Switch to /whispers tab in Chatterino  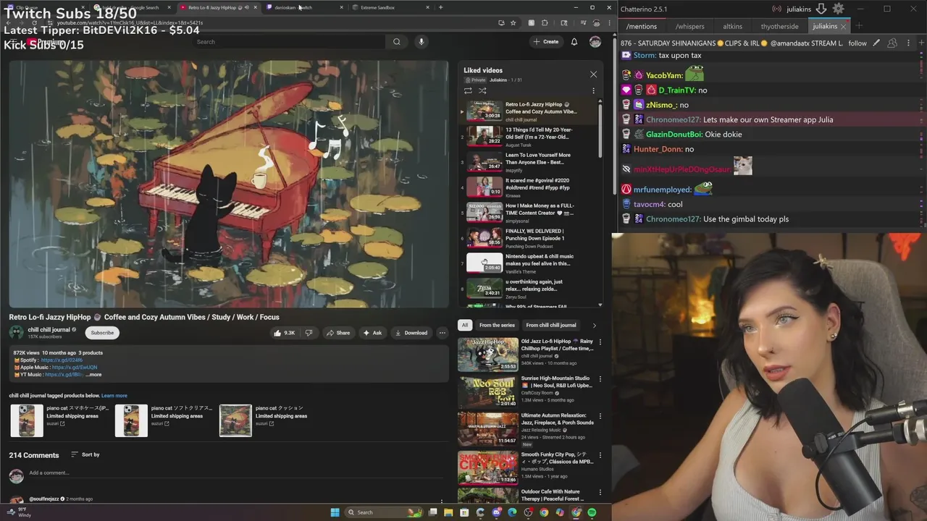click(689, 26)
